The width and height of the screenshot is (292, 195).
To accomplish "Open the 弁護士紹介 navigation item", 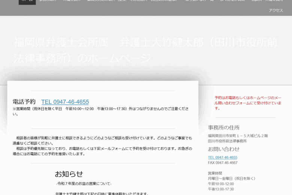I will [x=72, y=1].
